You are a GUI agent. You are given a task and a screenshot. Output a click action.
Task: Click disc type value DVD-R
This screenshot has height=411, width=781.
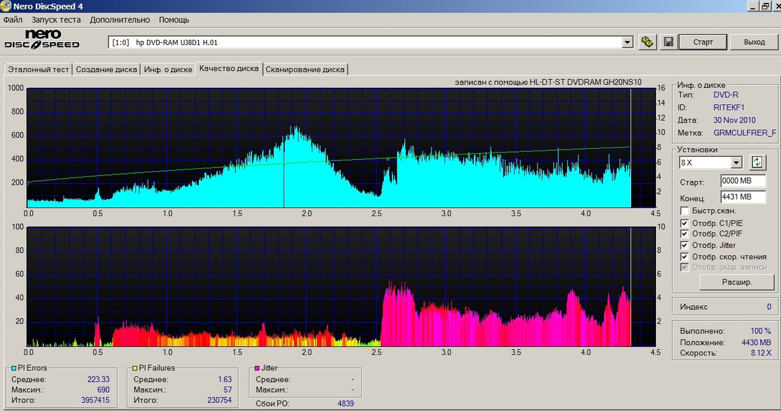[726, 95]
